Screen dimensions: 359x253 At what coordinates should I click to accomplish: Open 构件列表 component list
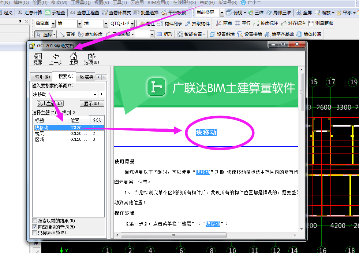(170, 23)
